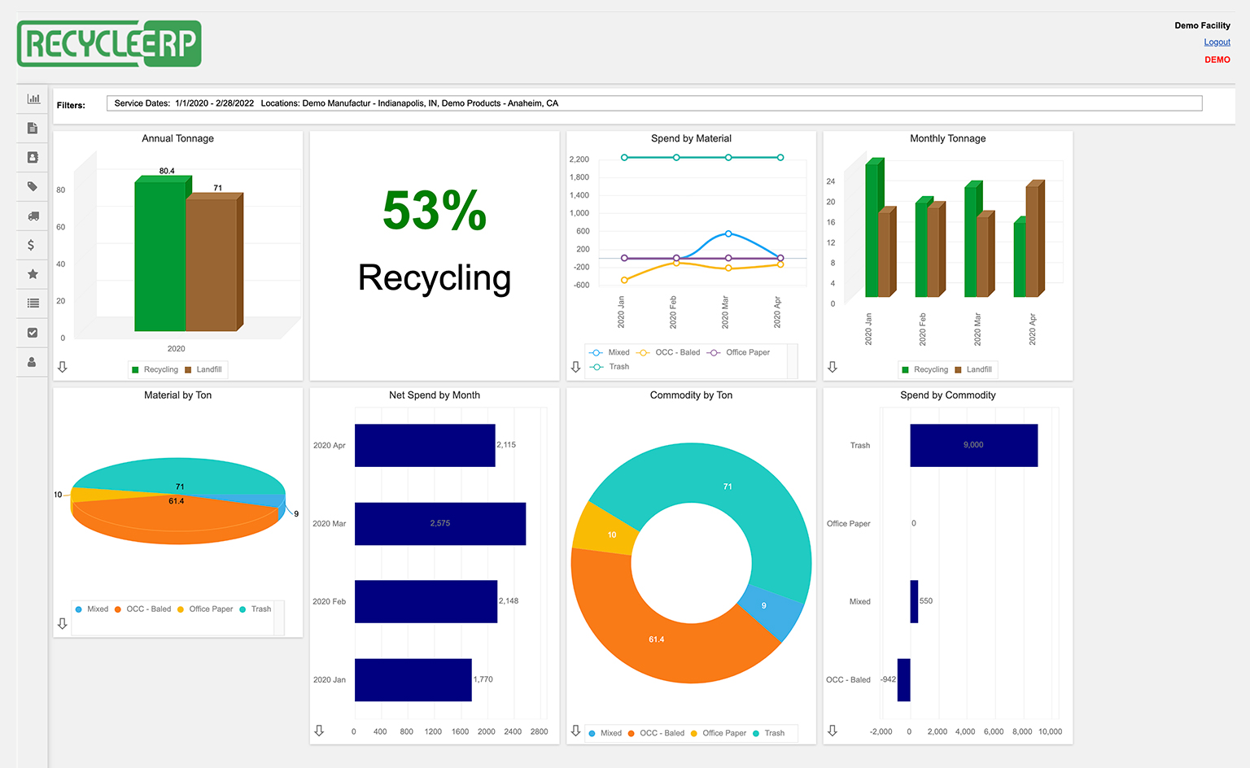
Task: Toggle Trash in Commodity by Ton legend
Action: [769, 733]
